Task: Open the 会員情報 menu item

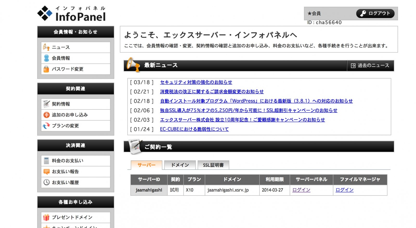Action: (76, 58)
